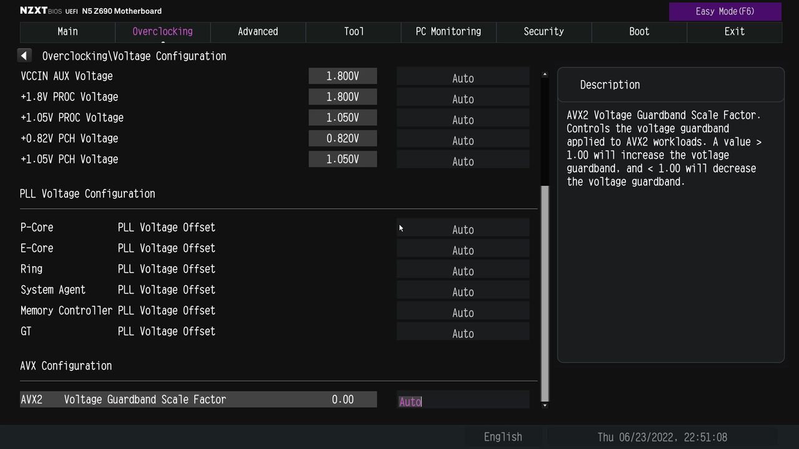The height and width of the screenshot is (449, 799).
Task: Open +1.05V PCH Voltage Auto setting
Action: tap(463, 160)
